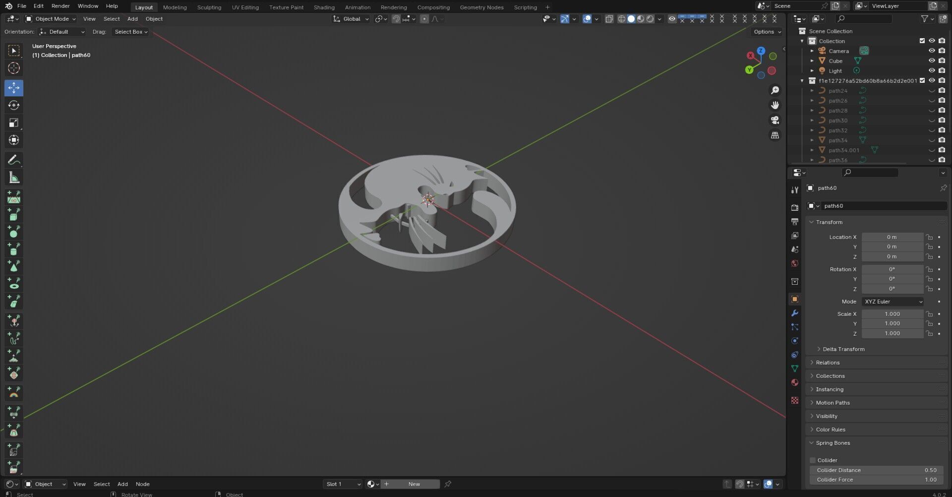Open the View Layer properties tab
The image size is (952, 497).
[x=795, y=236]
